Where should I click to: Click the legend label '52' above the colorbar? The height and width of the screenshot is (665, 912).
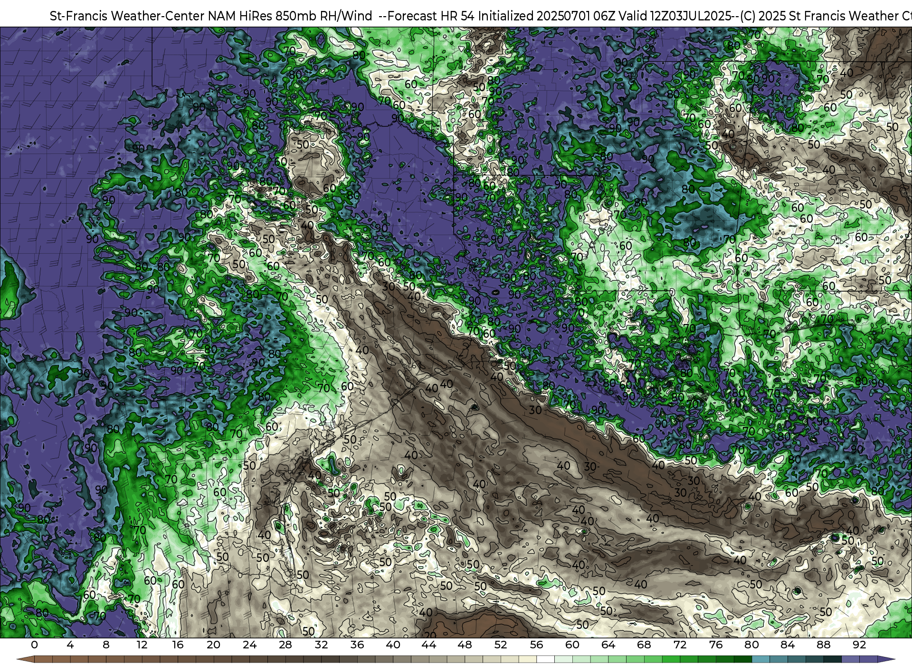(x=501, y=645)
